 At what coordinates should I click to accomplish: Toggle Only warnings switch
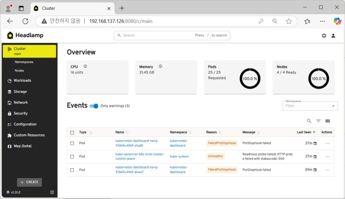[94, 106]
